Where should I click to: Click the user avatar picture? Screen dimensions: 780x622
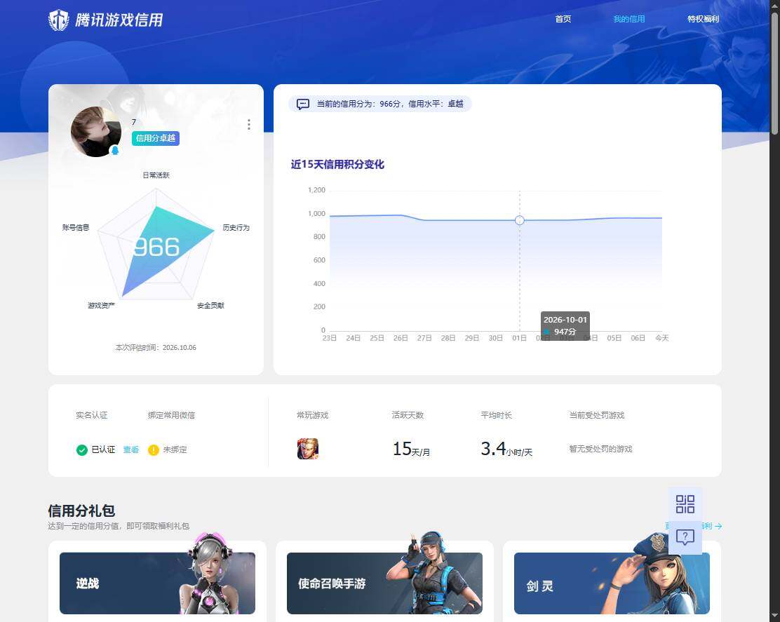(96, 132)
